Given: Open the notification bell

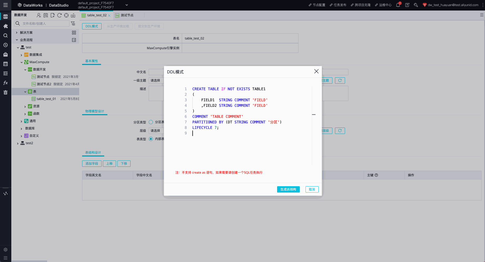Looking at the screenshot, I should [x=398, y=5].
